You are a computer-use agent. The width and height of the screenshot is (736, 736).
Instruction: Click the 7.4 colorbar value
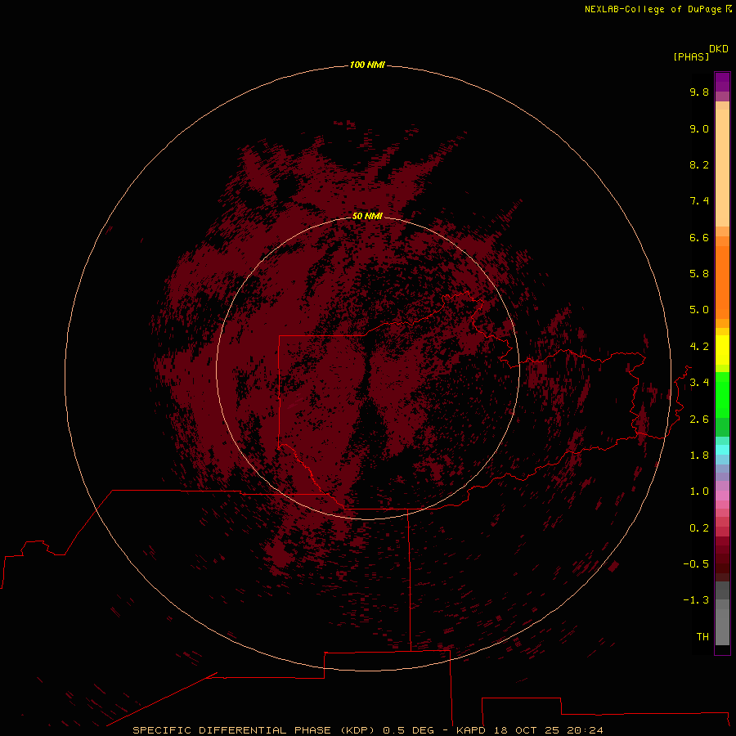tap(699, 201)
